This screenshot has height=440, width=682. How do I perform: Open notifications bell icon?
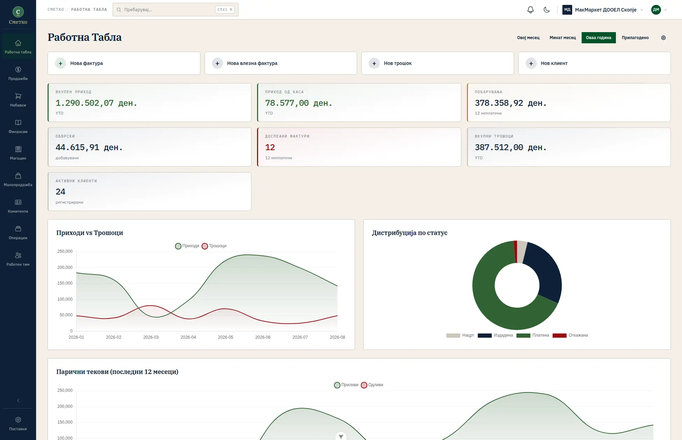pyautogui.click(x=531, y=10)
